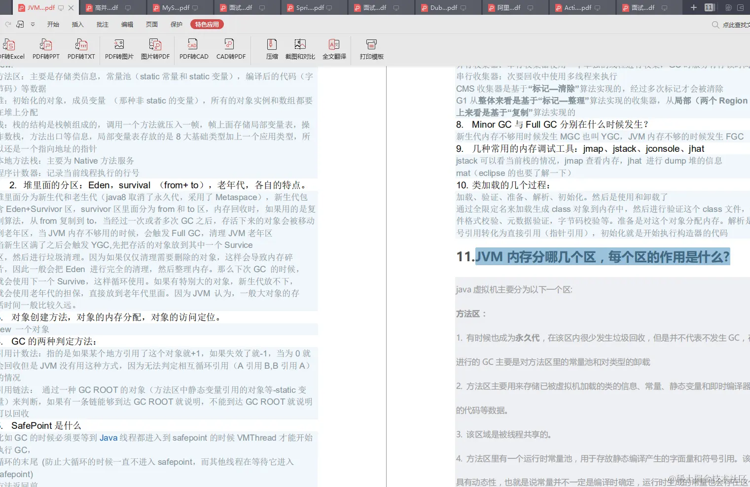Launch the CAD转PDF converter
The width and height of the screenshot is (750, 487).
pyautogui.click(x=230, y=49)
